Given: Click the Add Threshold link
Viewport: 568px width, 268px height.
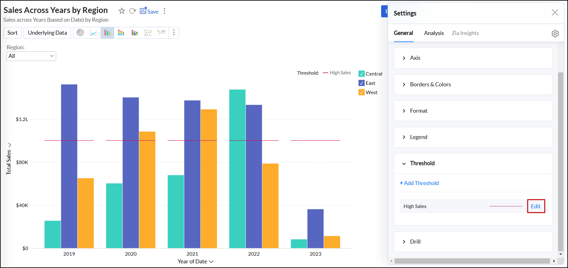Looking at the screenshot, I should (x=419, y=183).
